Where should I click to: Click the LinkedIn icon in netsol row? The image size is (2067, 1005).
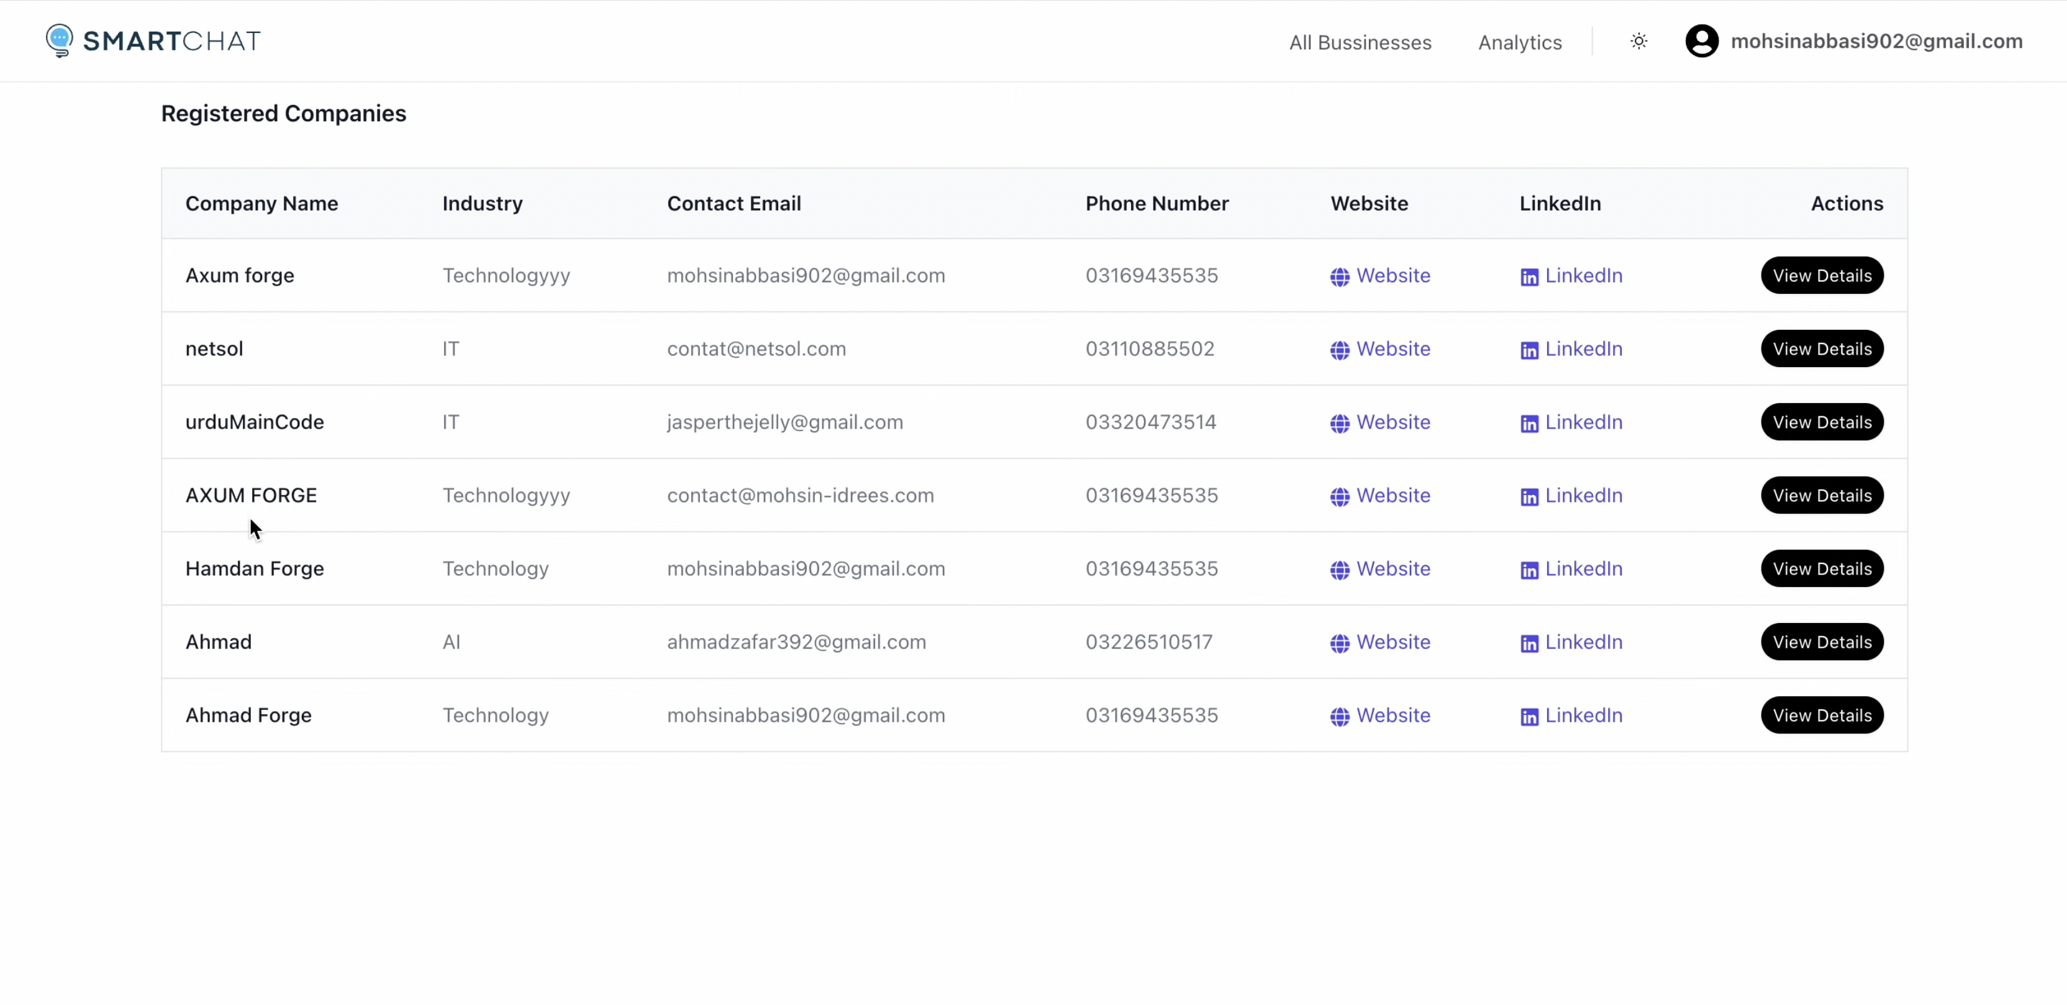(x=1529, y=349)
